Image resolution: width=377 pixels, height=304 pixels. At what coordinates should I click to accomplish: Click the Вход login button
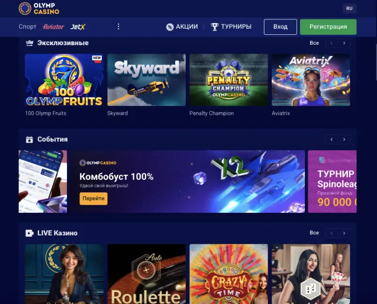[280, 27]
